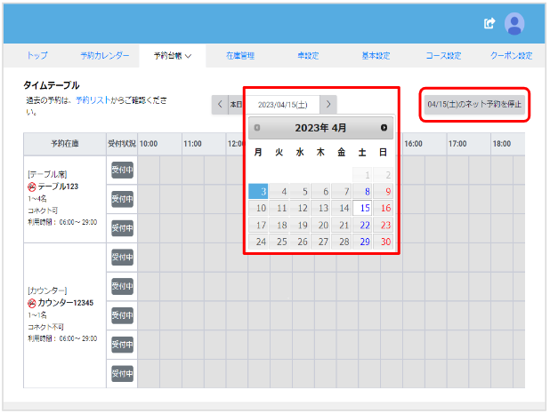Show next month in calendar
The height and width of the screenshot is (413, 550).
(x=384, y=128)
